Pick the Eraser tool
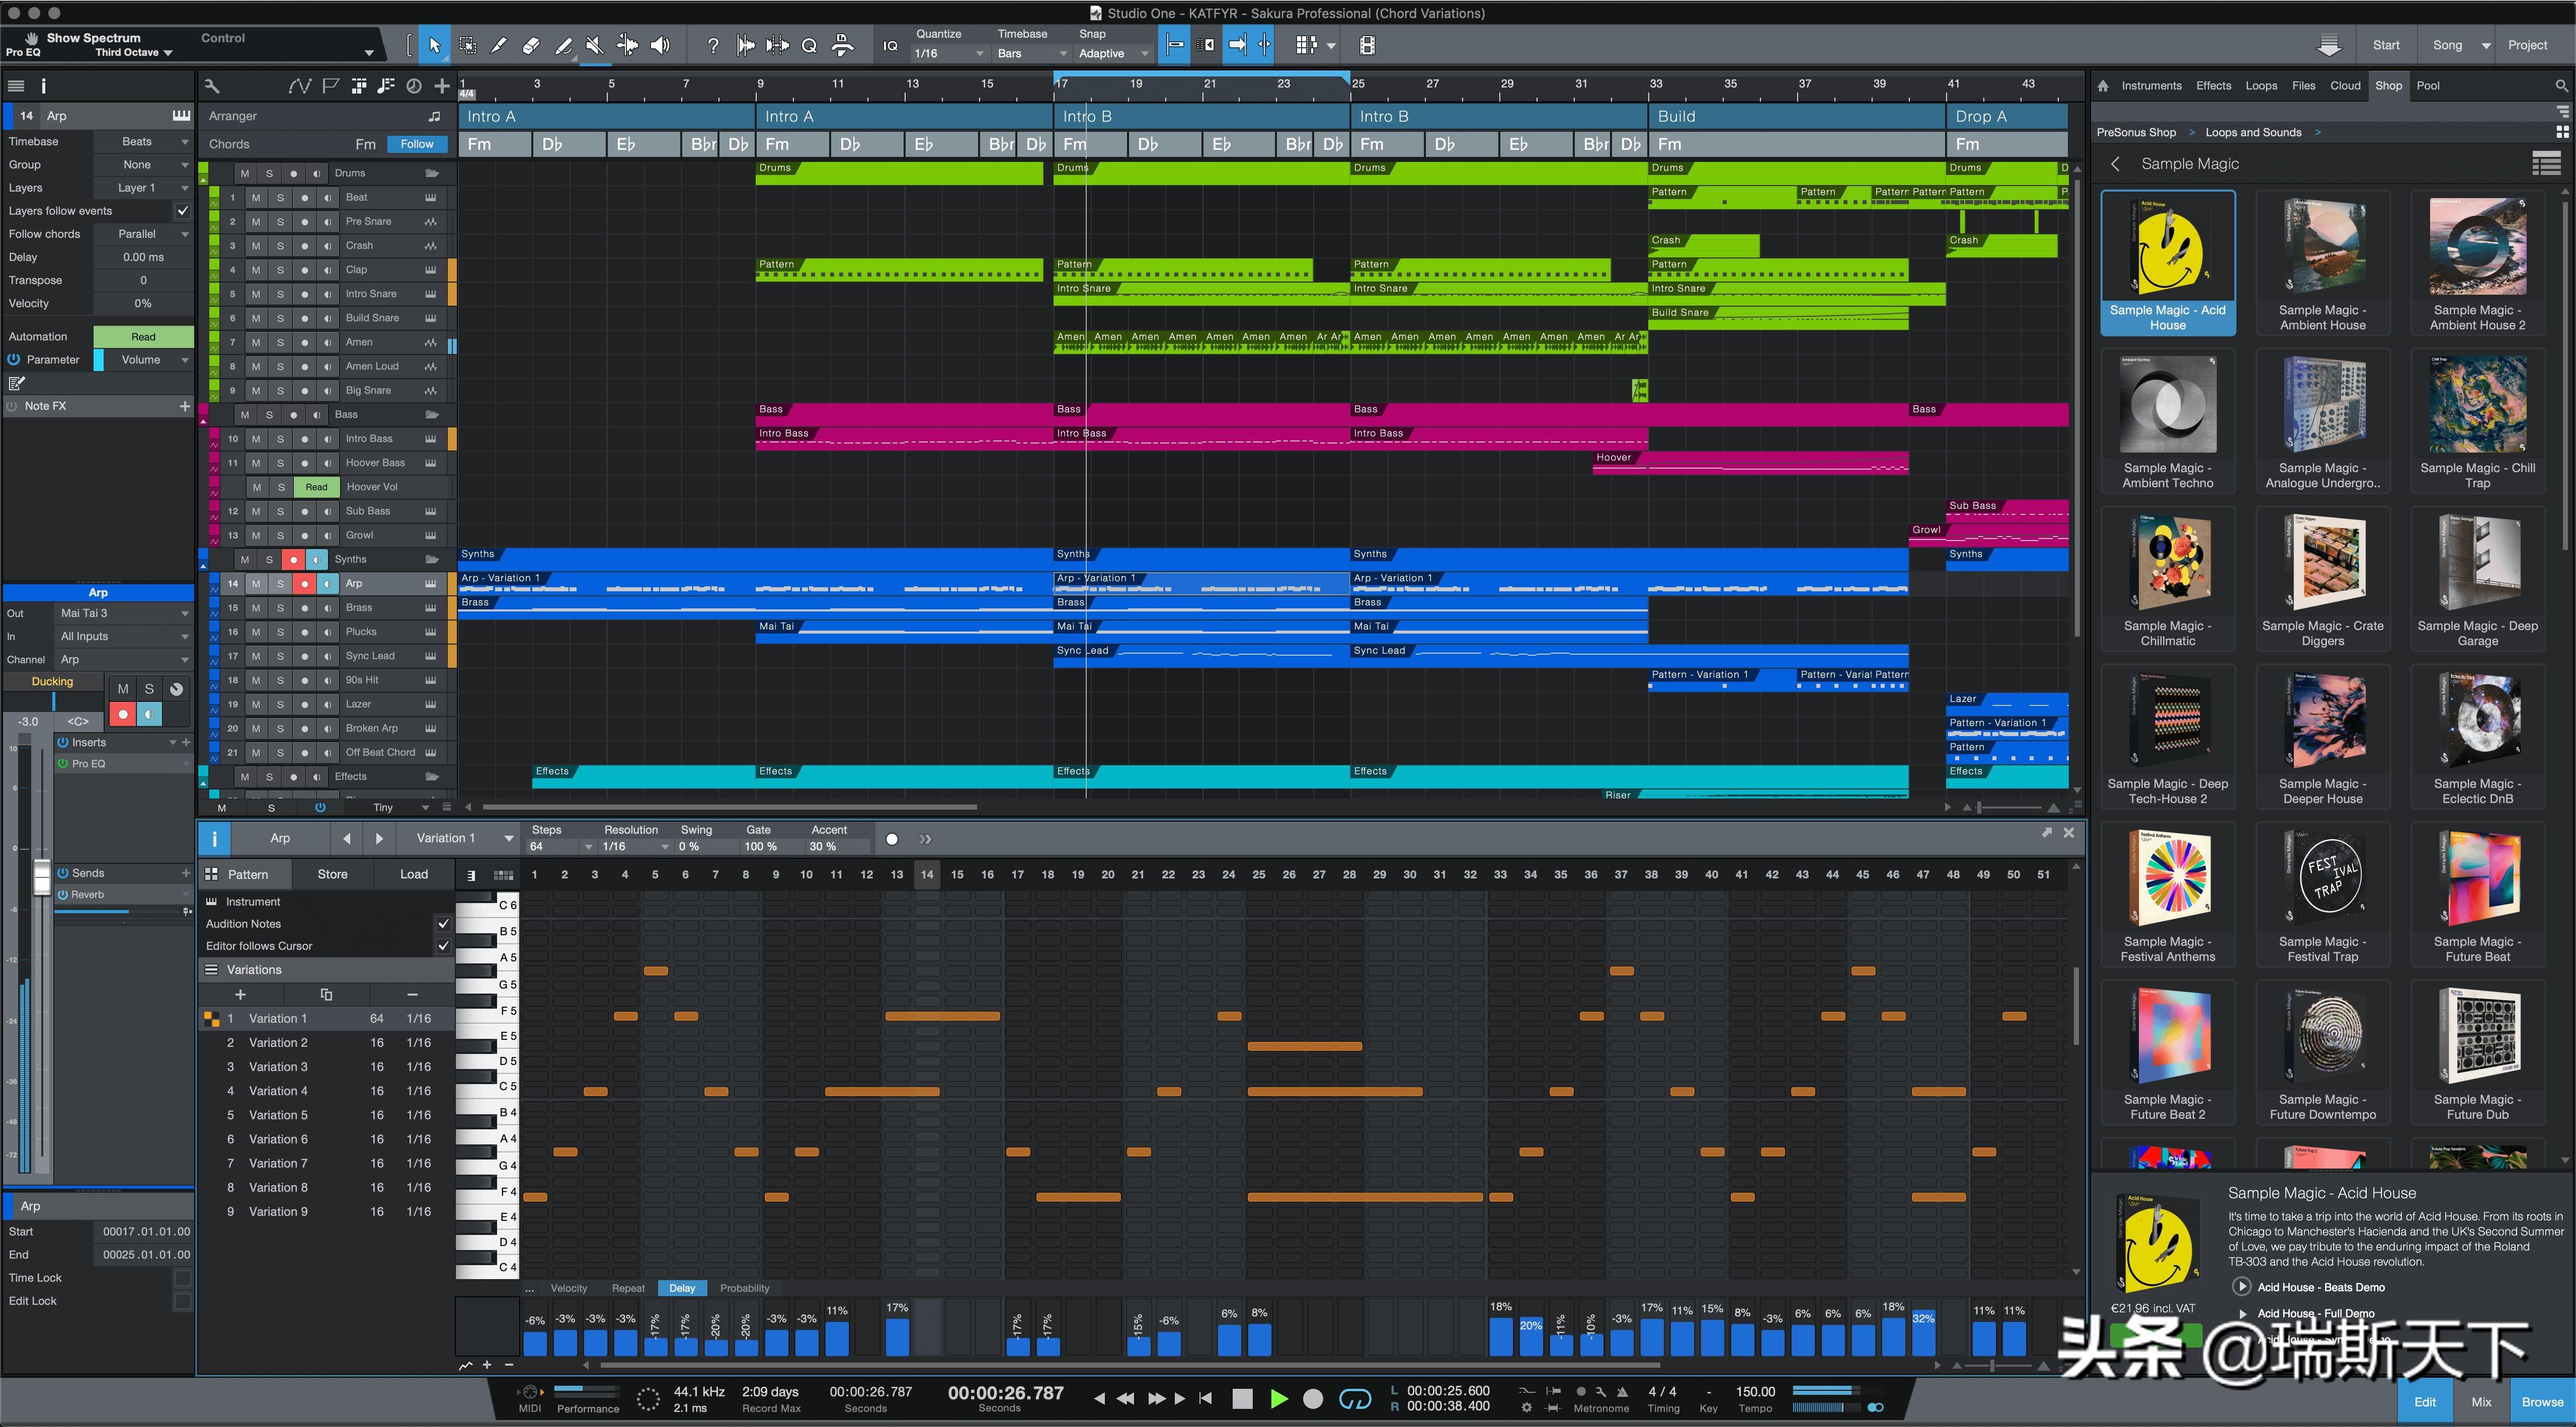This screenshot has height=1427, width=2576. 531,45
